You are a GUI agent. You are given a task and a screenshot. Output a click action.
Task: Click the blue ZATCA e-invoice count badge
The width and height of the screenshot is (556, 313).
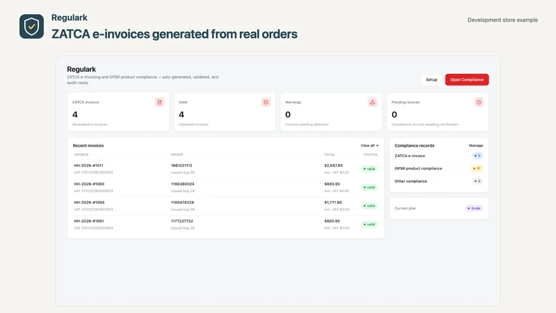click(477, 156)
